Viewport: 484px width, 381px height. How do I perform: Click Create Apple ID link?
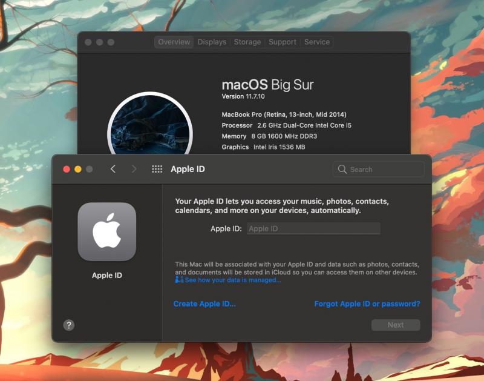(x=204, y=304)
